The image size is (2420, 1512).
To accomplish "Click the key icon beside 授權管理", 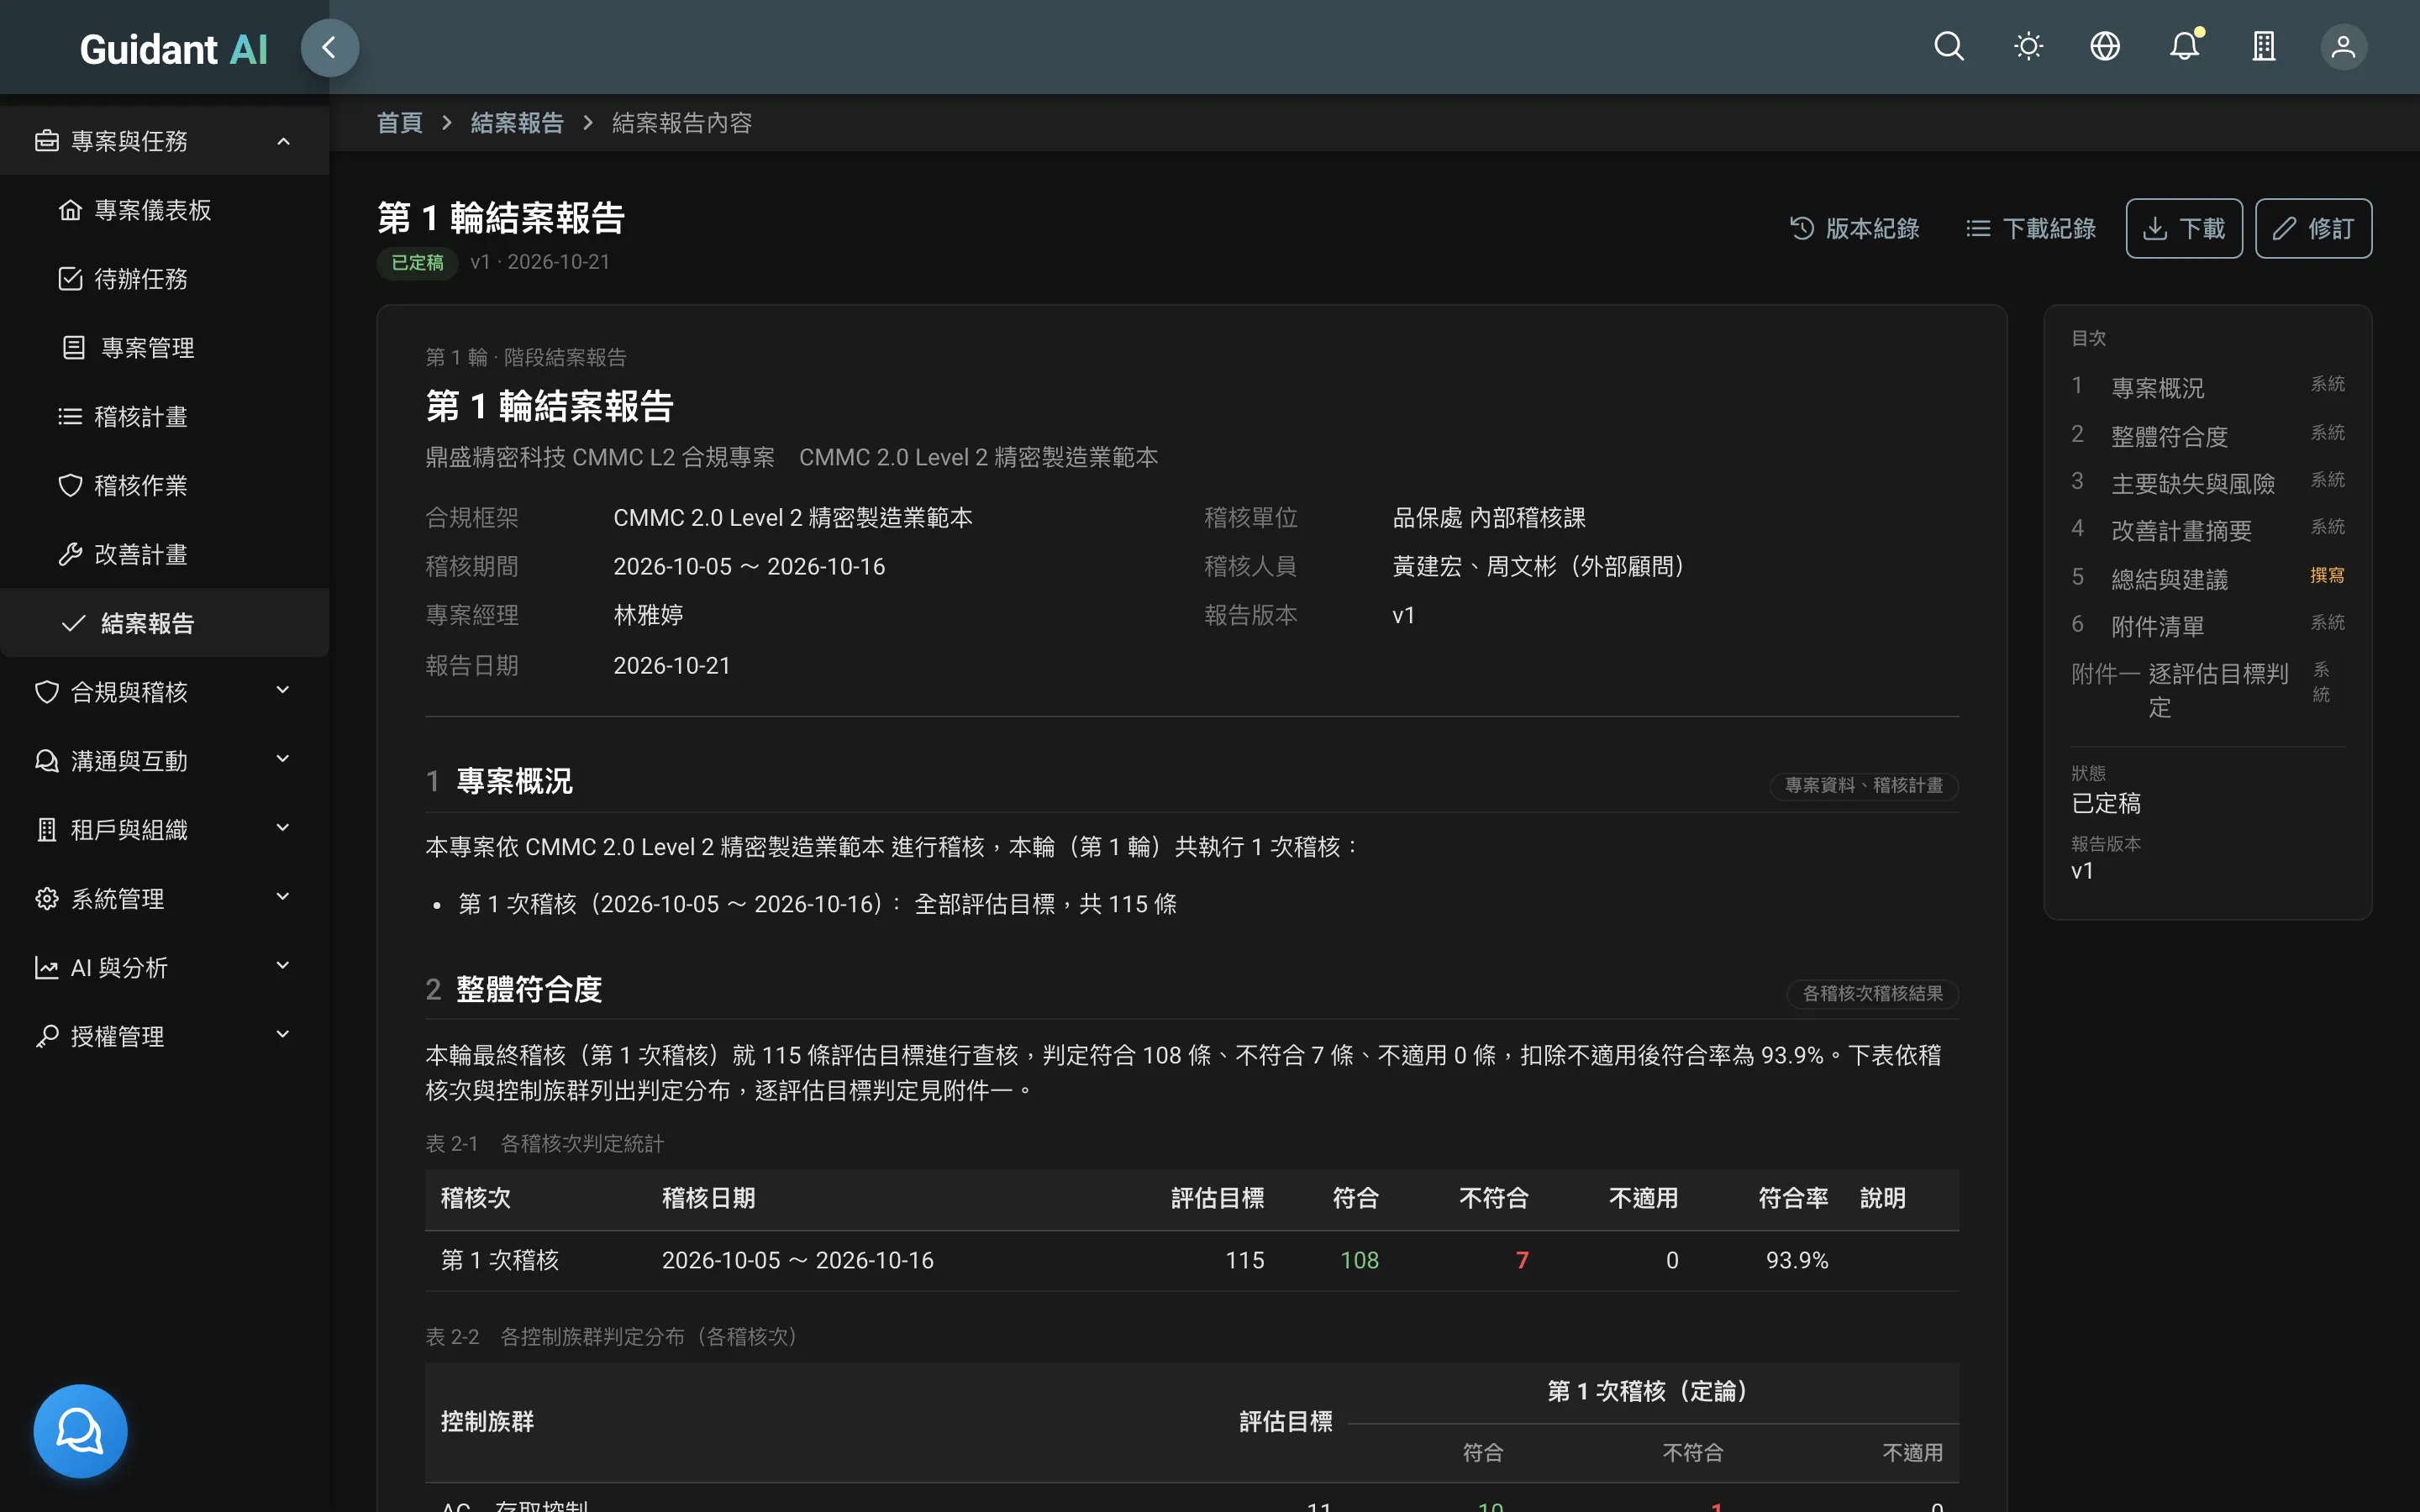I will [x=47, y=1037].
